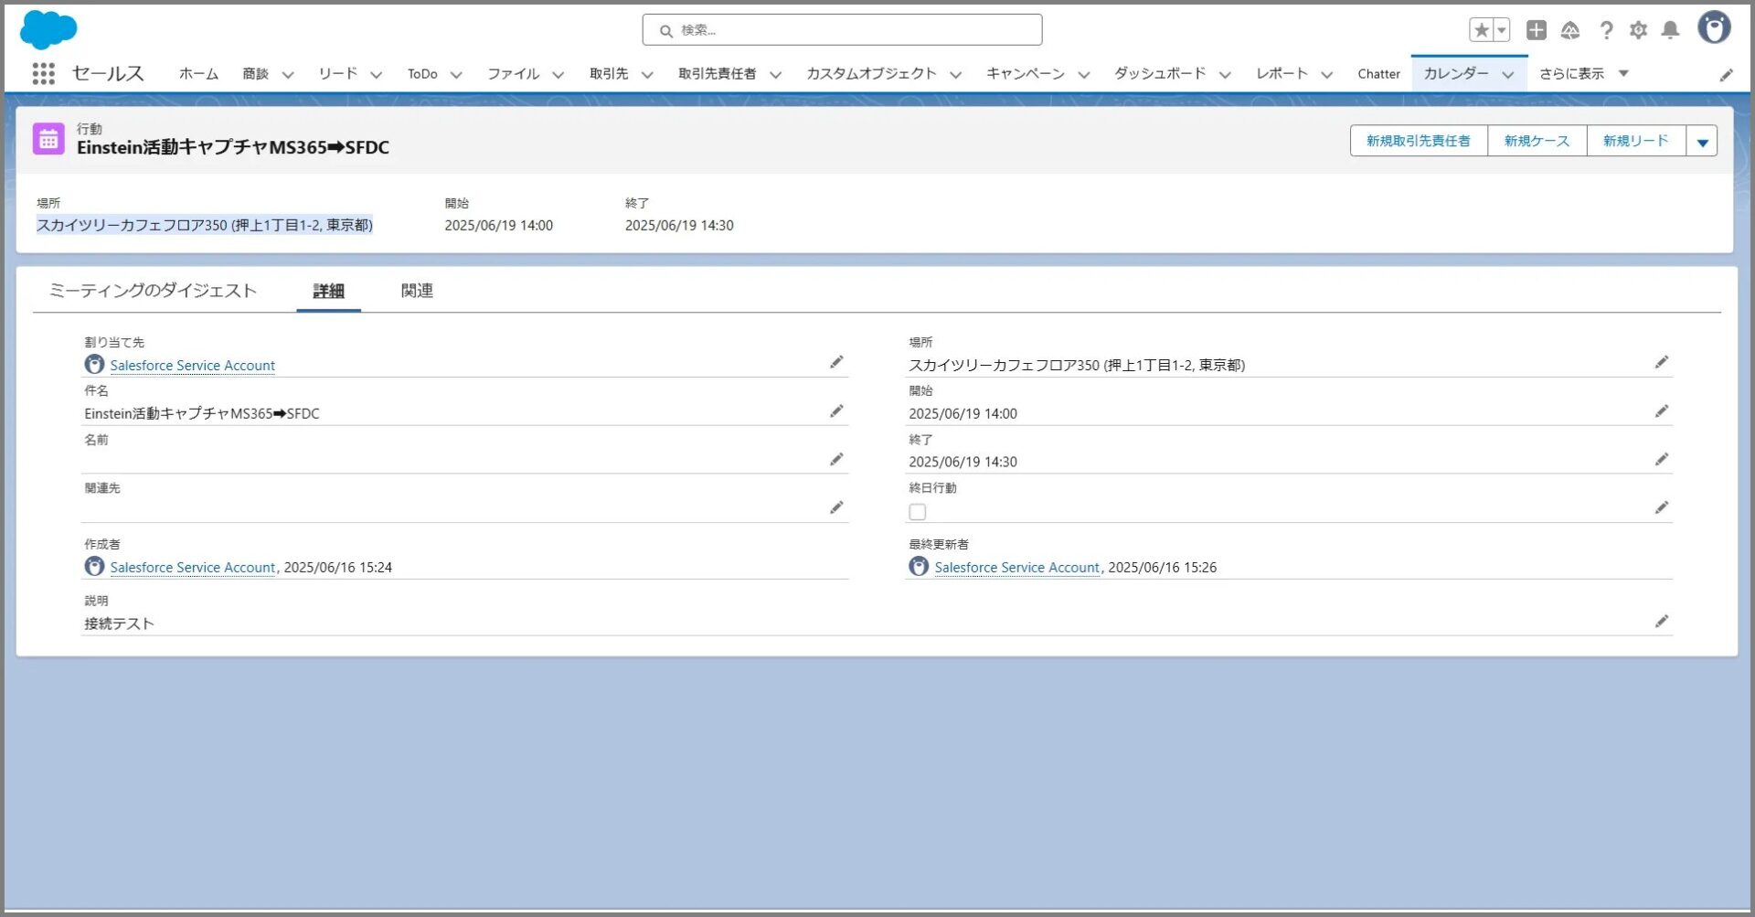Expand the リード tab dropdown chevron
This screenshot has width=1755, height=917.
(x=376, y=75)
